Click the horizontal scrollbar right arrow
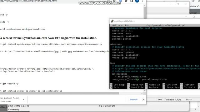The width and height of the screenshot is (200, 112). (x=142, y=93)
